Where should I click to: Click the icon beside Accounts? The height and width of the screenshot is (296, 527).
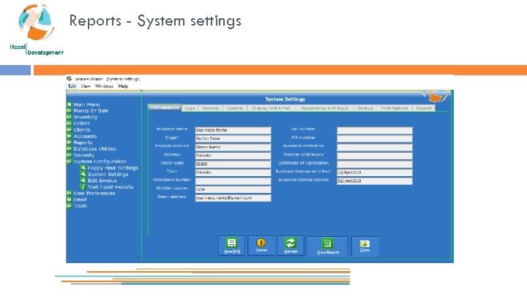pyautogui.click(x=70, y=136)
